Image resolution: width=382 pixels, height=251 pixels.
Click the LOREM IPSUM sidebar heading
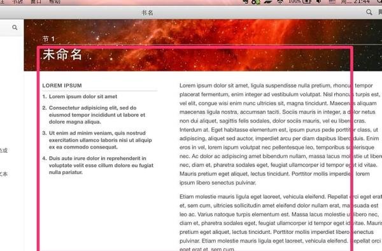(62, 85)
